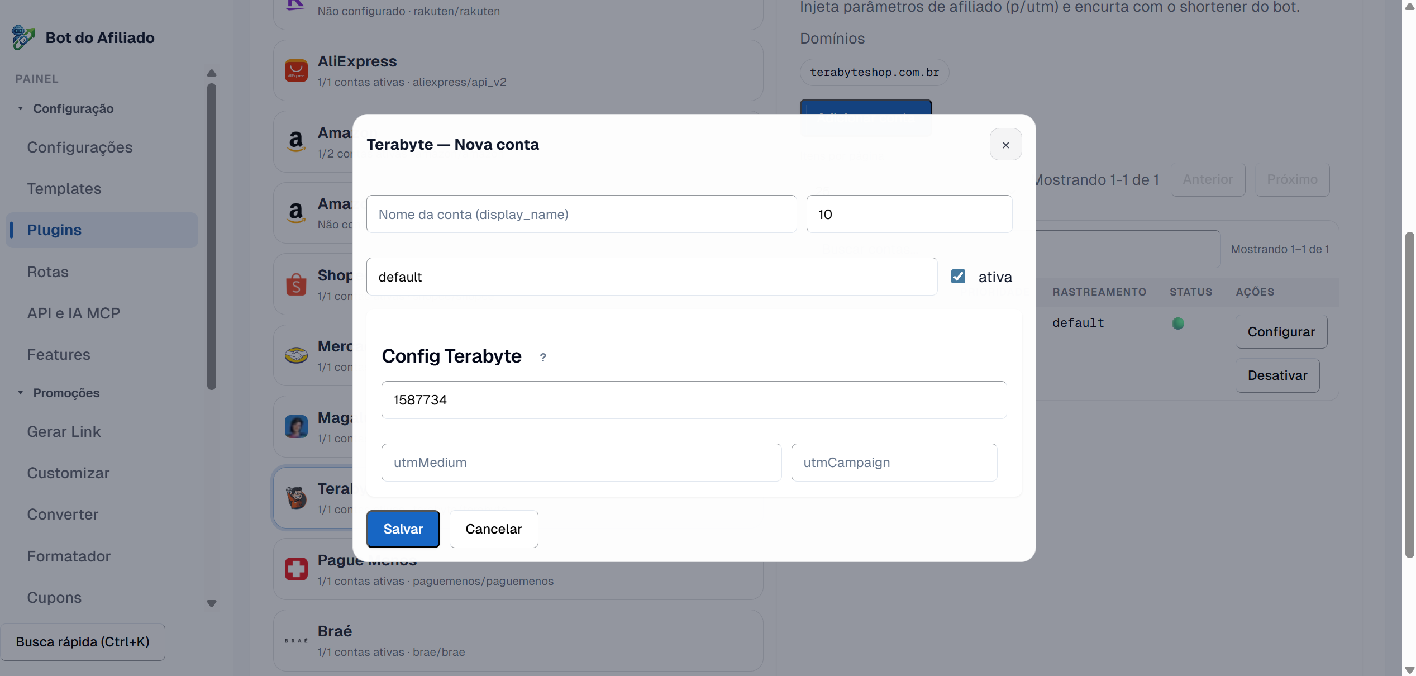Click the second Amazon plugin icon (Não configurado)
The width and height of the screenshot is (1416, 676).
point(296,213)
